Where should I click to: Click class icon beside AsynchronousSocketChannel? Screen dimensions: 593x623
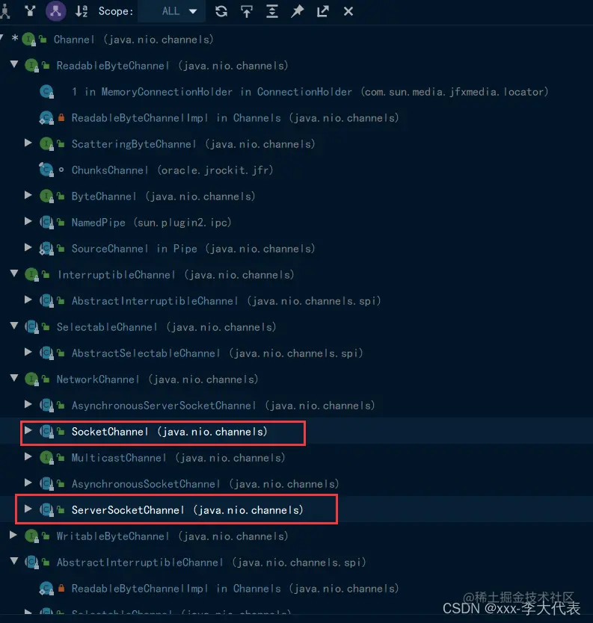[47, 484]
